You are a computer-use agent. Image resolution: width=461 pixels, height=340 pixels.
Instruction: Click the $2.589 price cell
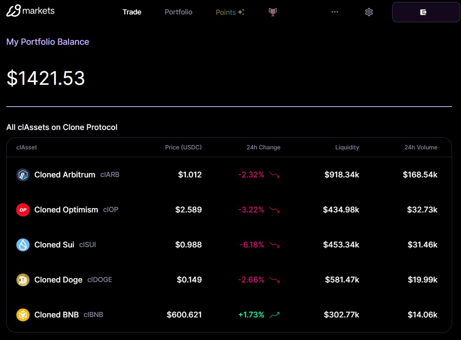(188, 210)
